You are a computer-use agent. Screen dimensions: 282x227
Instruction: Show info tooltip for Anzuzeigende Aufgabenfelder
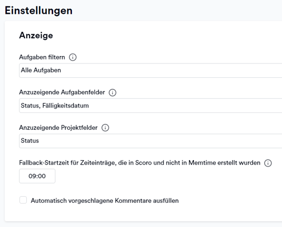click(x=113, y=93)
